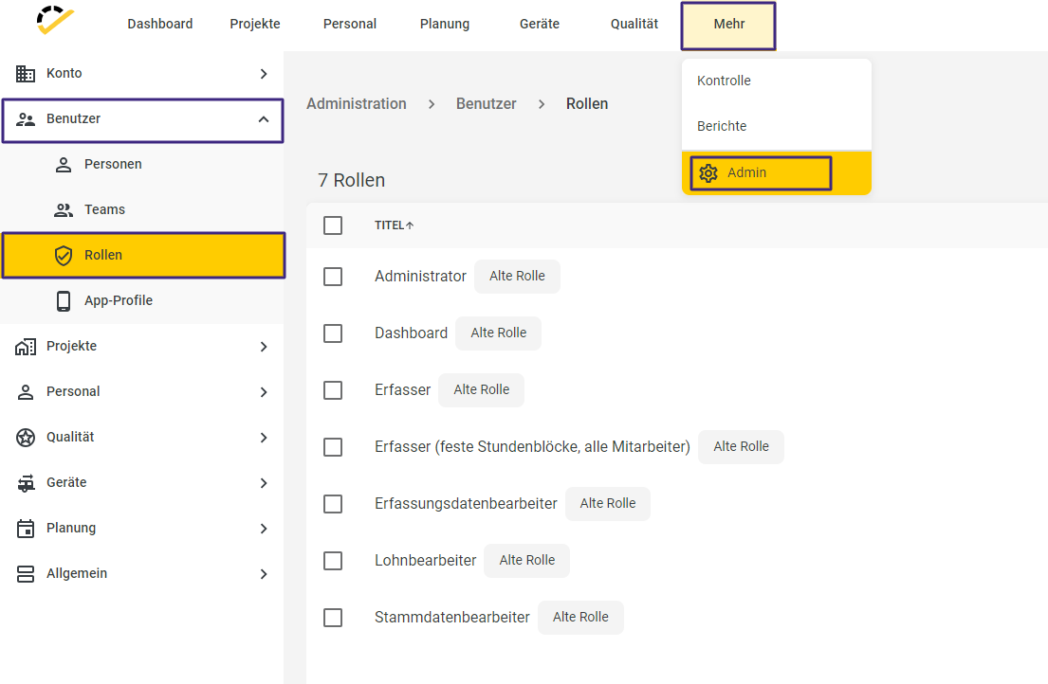This screenshot has width=1048, height=684.
Task: Expand the Geräte sidebar chevron
Action: (x=264, y=483)
